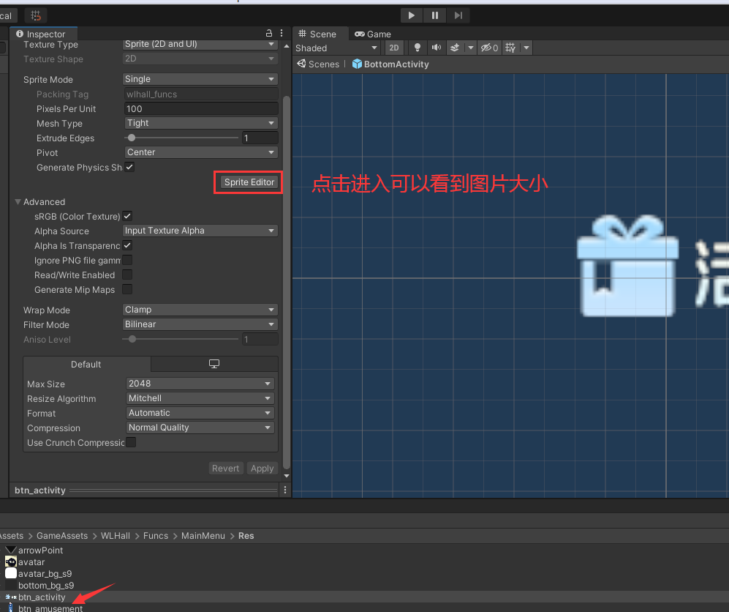
Task: Select the avatar asset
Action: (31, 561)
